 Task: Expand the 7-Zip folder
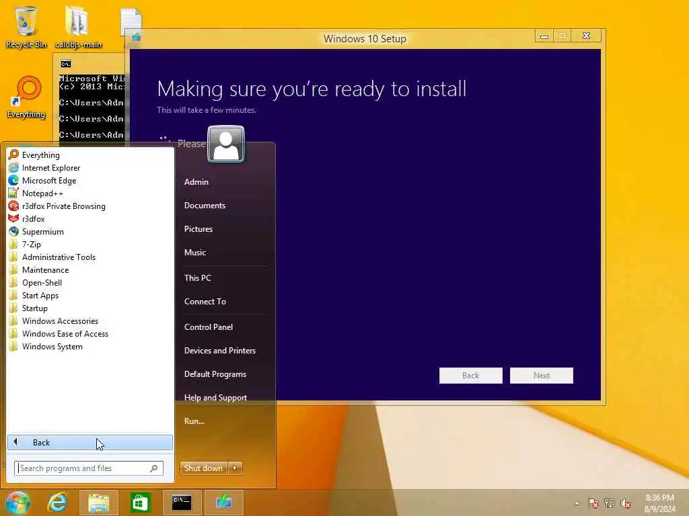coord(90,244)
